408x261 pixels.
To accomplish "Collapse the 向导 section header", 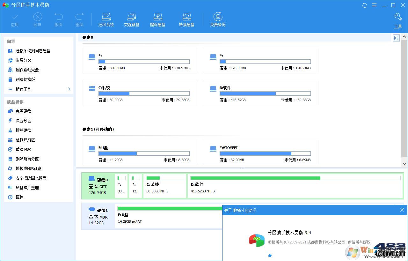I will [11, 41].
